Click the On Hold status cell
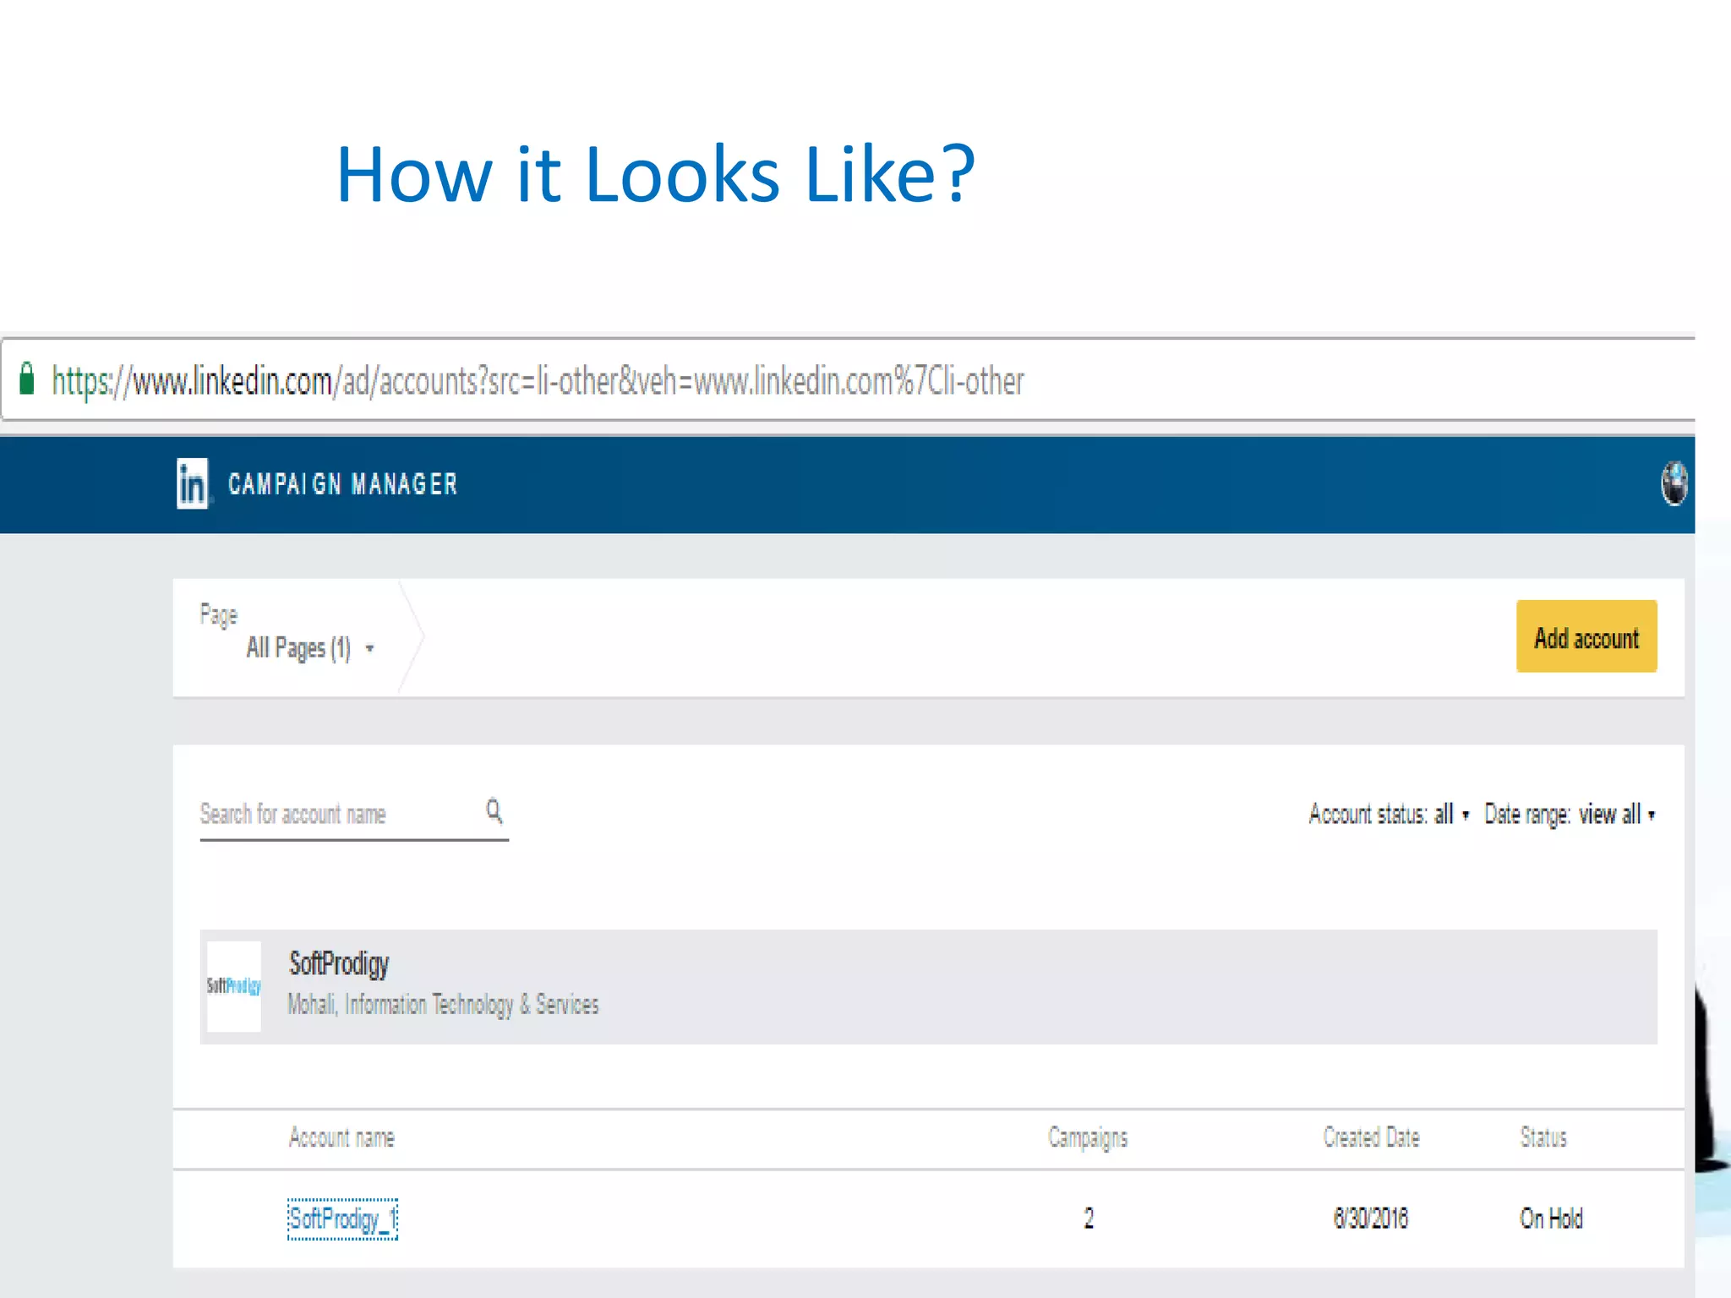The image size is (1731, 1298). (1551, 1219)
